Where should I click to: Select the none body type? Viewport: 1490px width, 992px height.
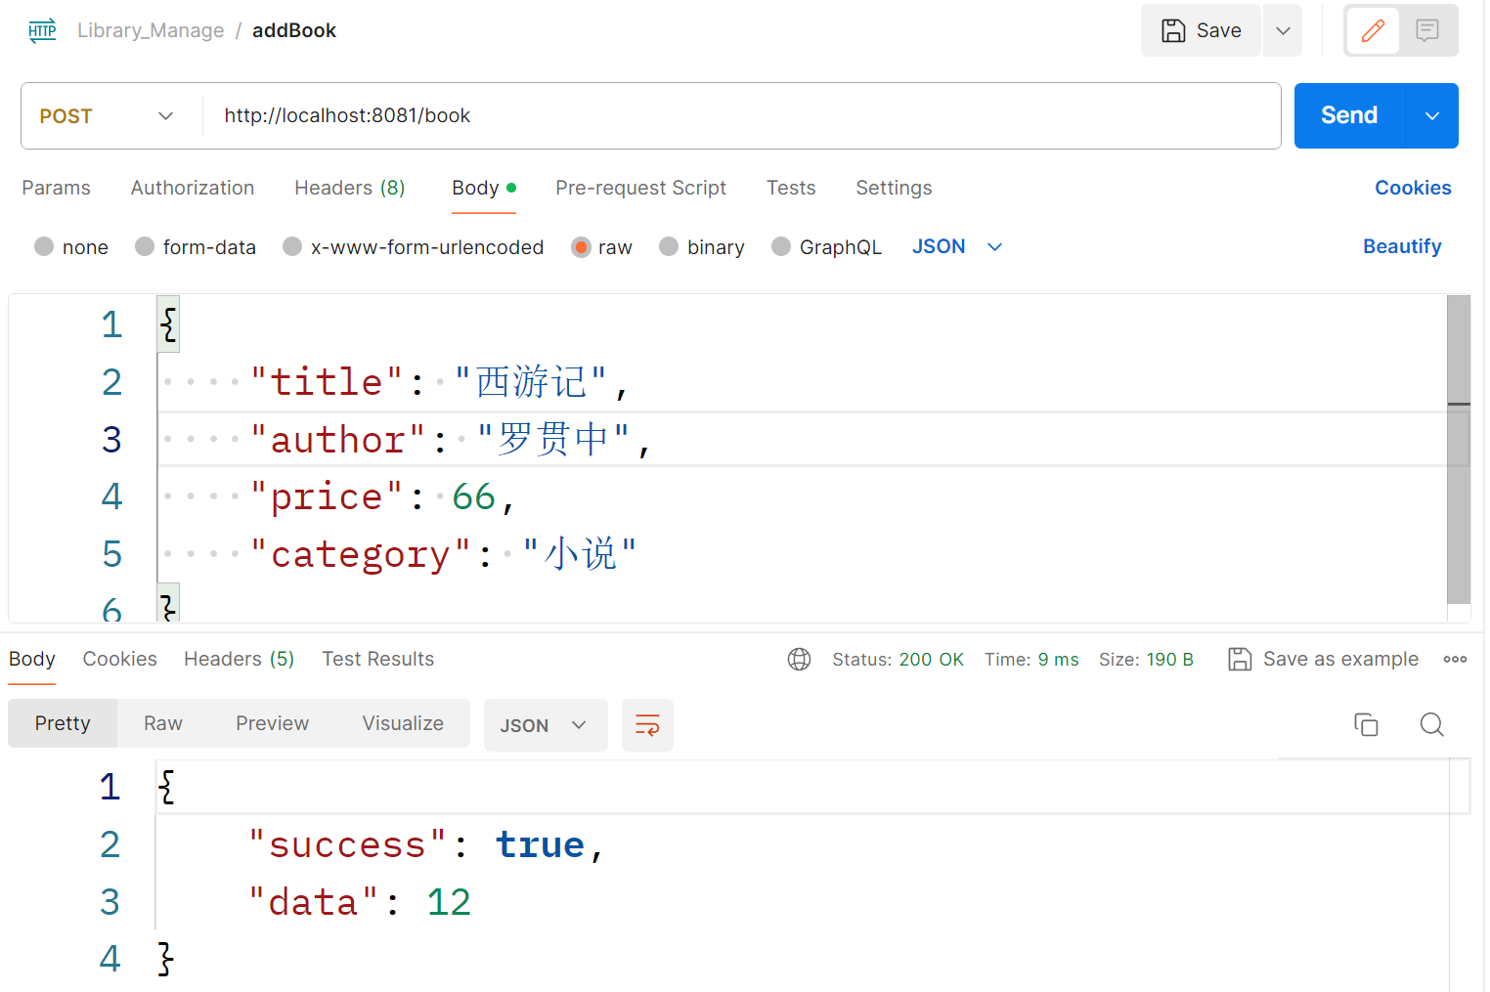70,247
